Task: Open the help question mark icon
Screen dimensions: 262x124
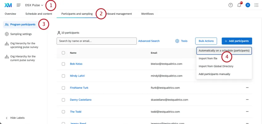Action: pos(231,5)
